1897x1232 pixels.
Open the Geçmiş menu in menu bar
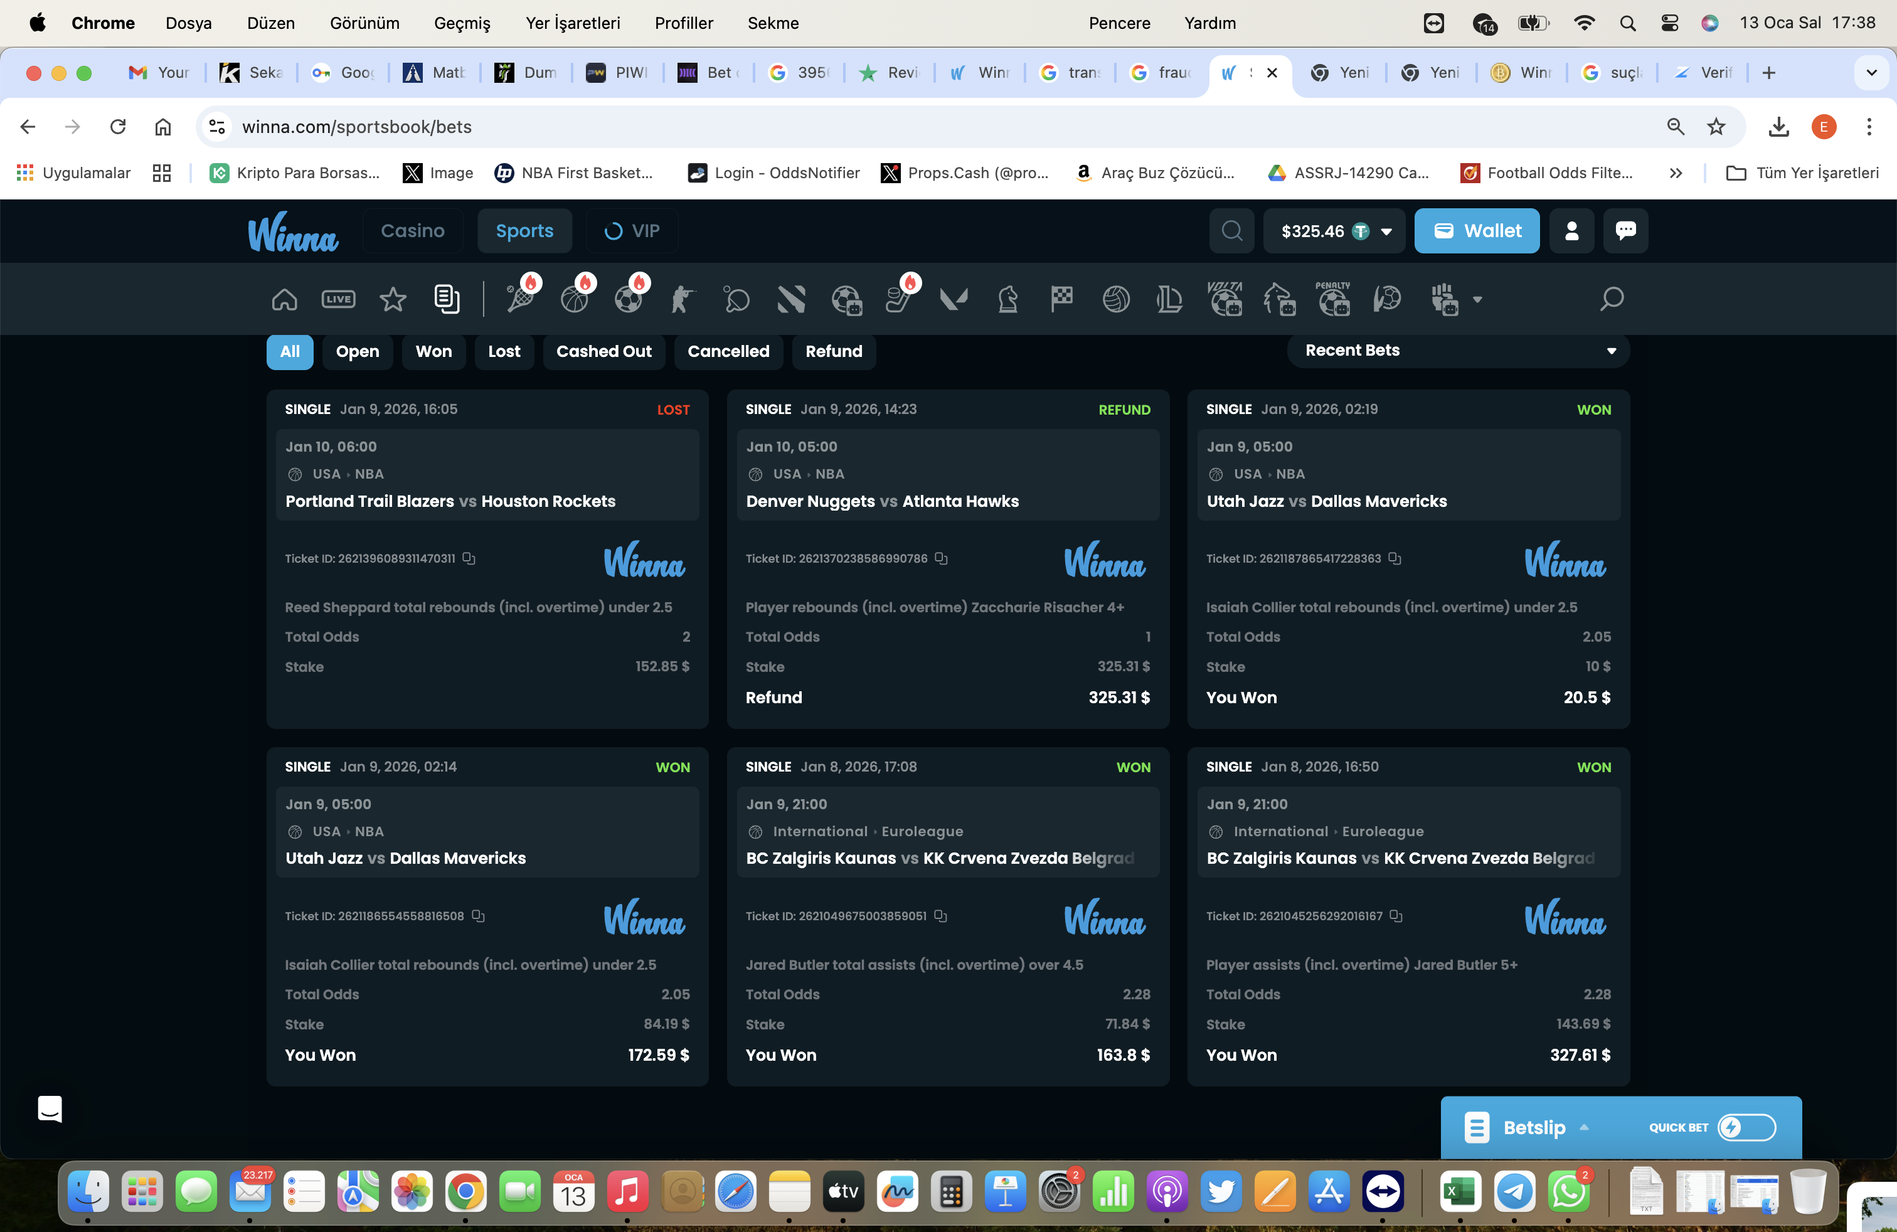click(462, 23)
